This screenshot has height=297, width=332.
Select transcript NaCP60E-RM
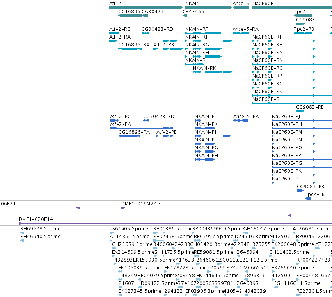click(x=292, y=57)
